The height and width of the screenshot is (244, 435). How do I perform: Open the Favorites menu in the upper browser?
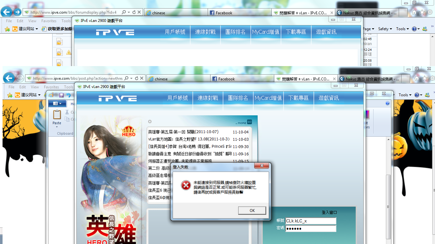(x=49, y=21)
